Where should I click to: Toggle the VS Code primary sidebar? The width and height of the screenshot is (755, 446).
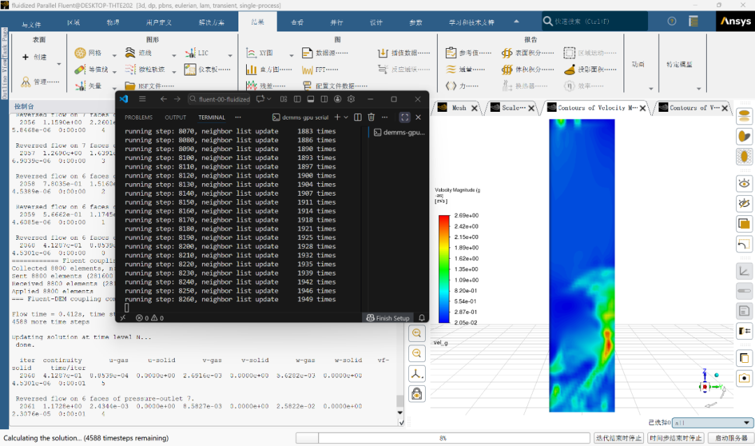(x=297, y=99)
